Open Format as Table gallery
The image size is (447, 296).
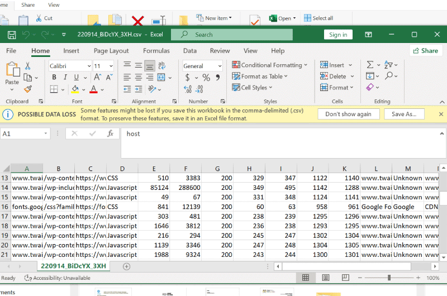[x=259, y=77]
